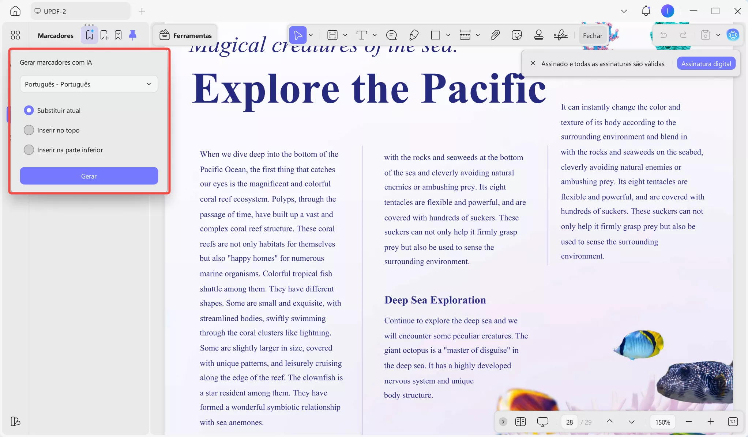Open the sticker tool
This screenshot has width=748, height=437.
pos(516,35)
